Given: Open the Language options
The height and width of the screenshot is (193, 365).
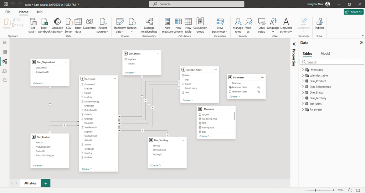Looking at the screenshot, I should [273, 26].
